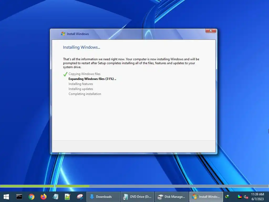Click the "Installing features" step
Screen dimensions: 269x202
81,84
